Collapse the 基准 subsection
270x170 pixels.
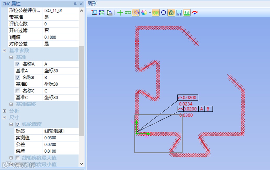click(x=11, y=57)
